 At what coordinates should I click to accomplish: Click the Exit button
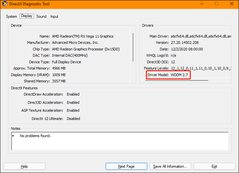pos(214,166)
